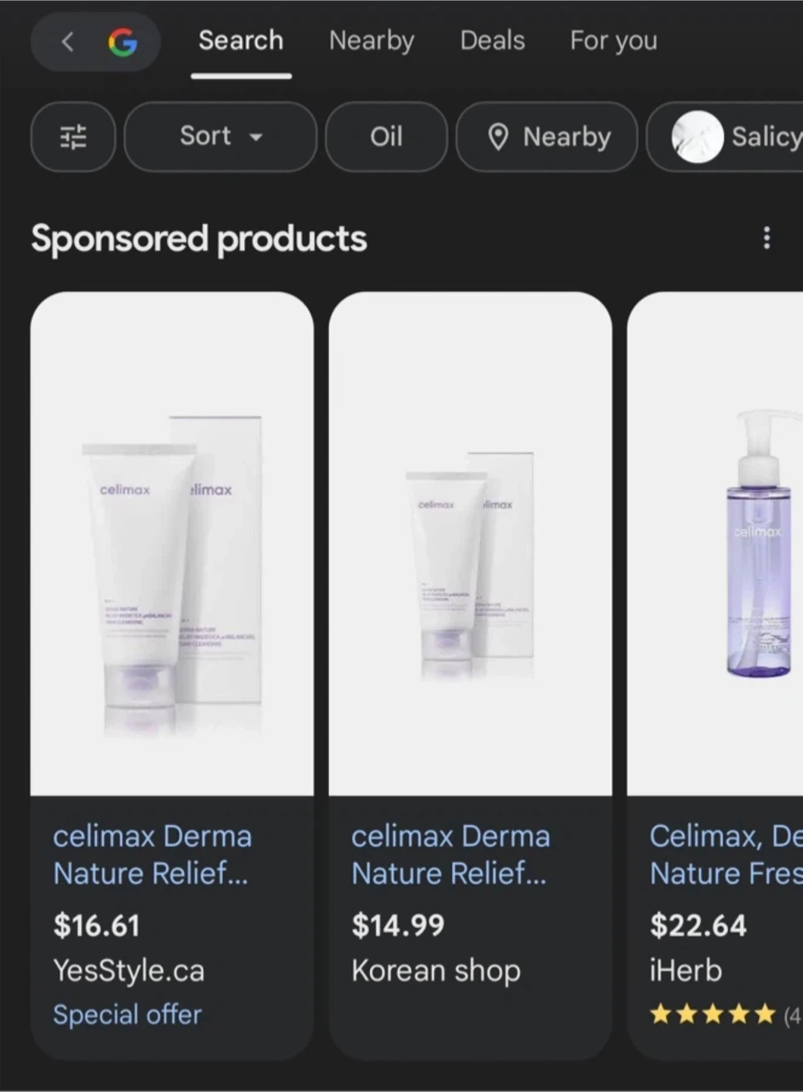
Task: Open the $14.99 celimax Derma Nature Relief link
Action: coord(450,855)
